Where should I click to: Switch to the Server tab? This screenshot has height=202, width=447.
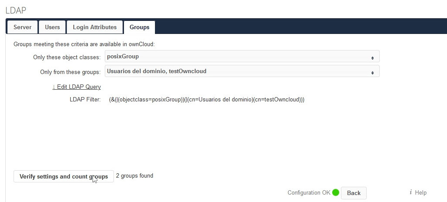point(22,27)
